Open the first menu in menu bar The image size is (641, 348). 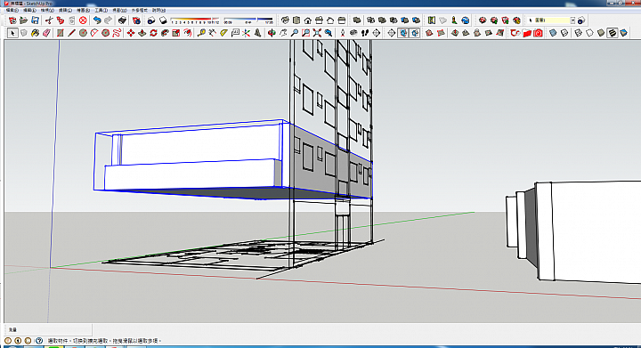click(12, 10)
